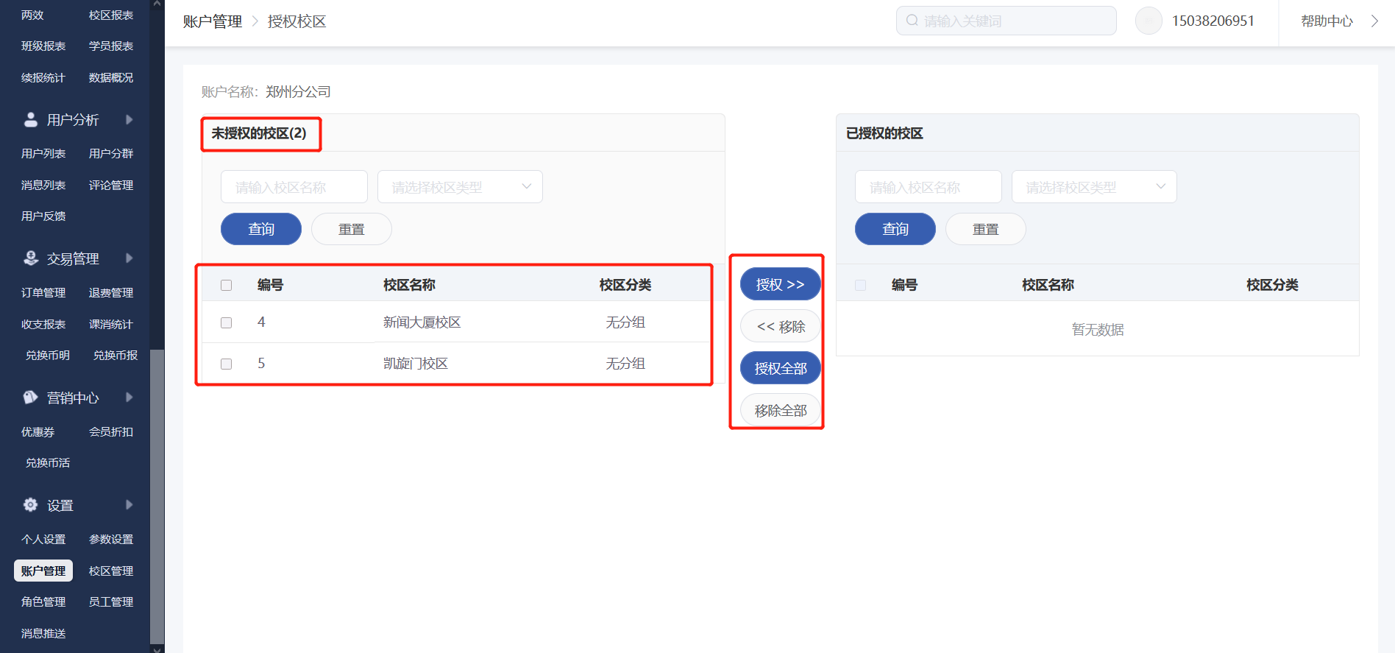Image resolution: width=1395 pixels, height=653 pixels.
Task: Click the 授权 >> button
Action: pos(781,284)
